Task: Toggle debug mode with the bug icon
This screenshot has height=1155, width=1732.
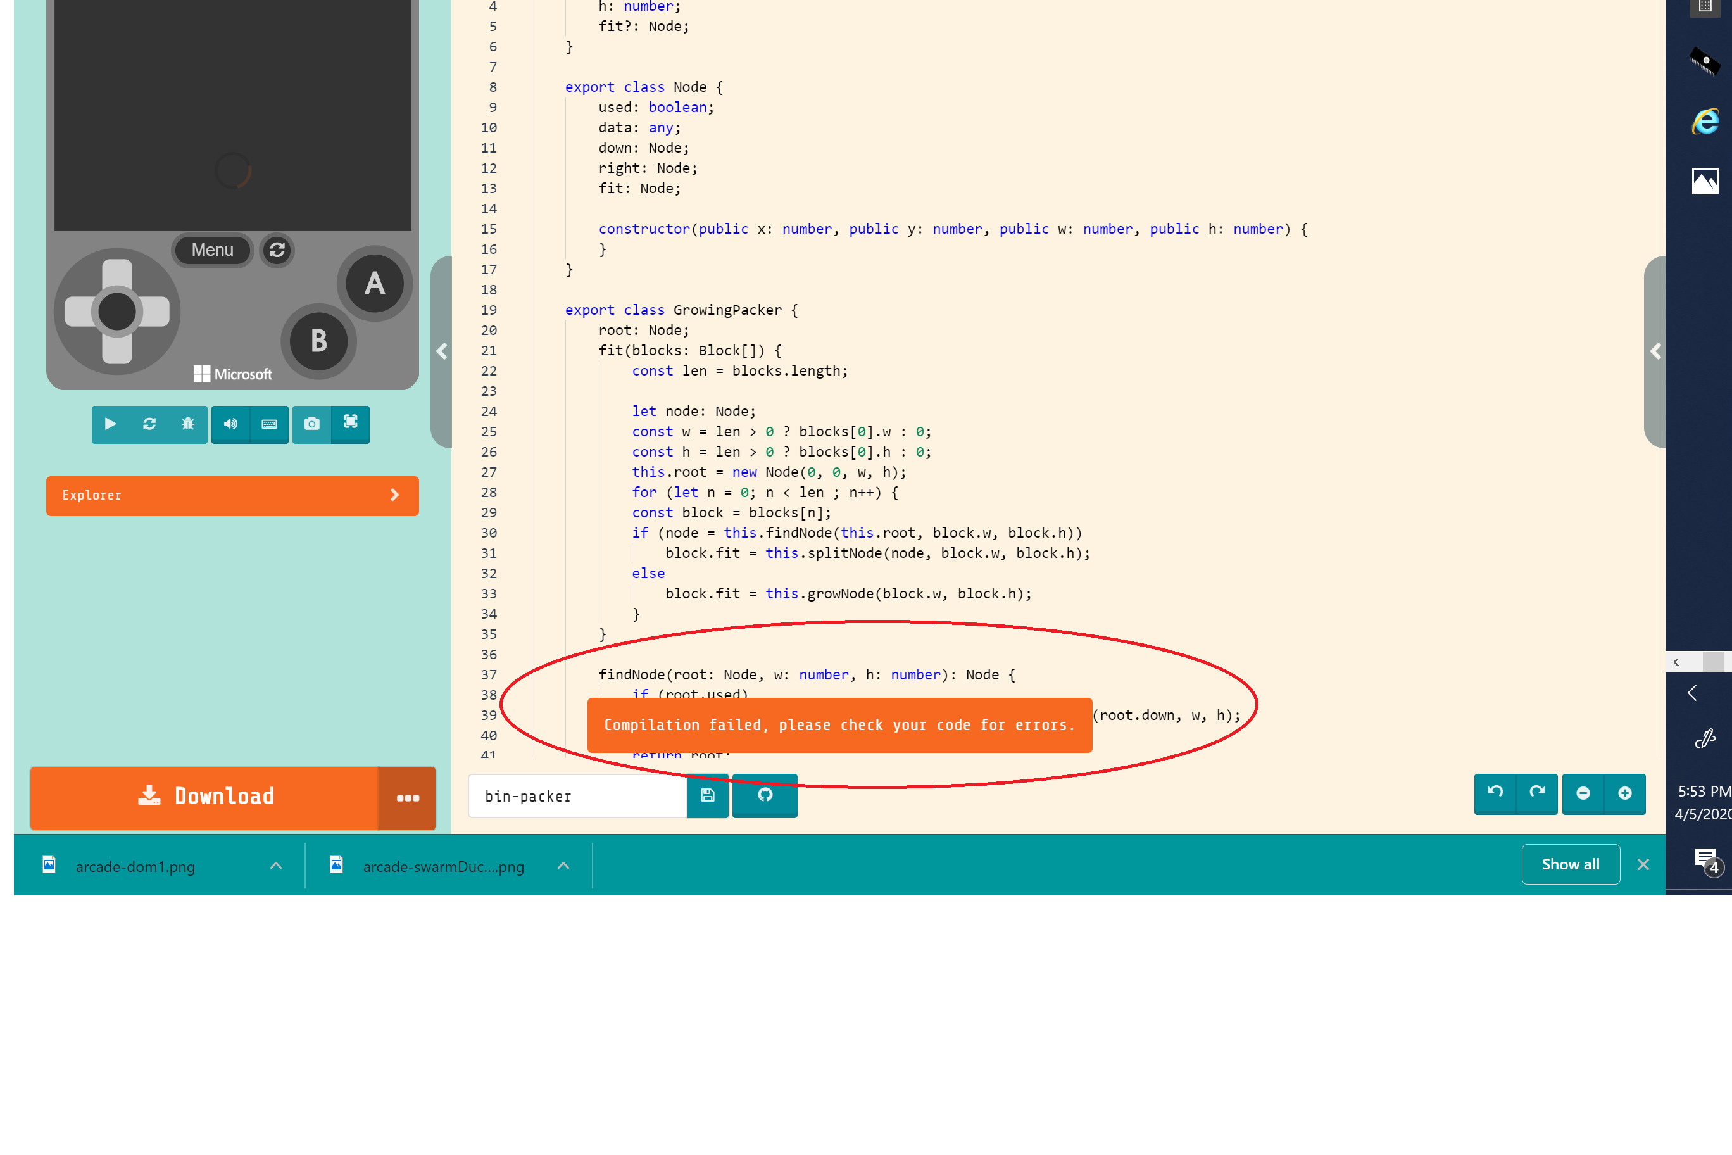Action: pyautogui.click(x=188, y=424)
